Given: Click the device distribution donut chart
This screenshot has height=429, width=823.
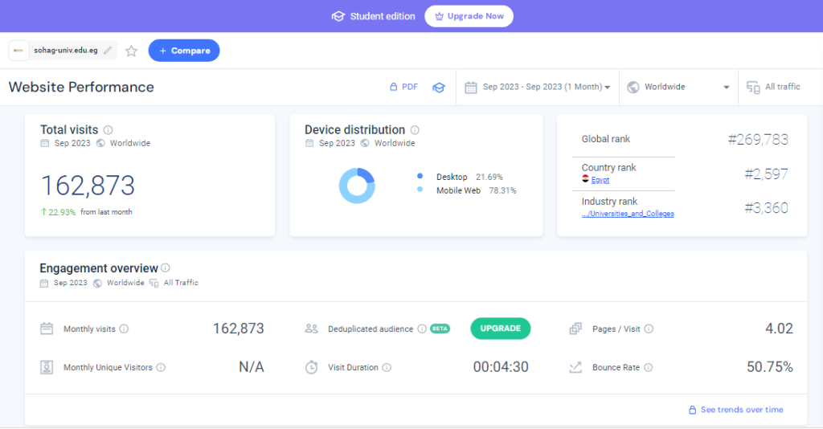Looking at the screenshot, I should pyautogui.click(x=357, y=185).
